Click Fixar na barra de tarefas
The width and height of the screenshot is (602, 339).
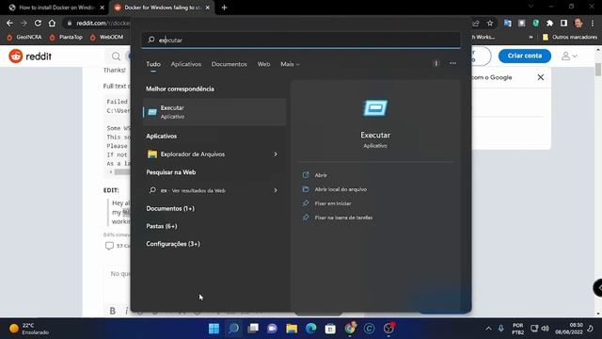coord(343,218)
